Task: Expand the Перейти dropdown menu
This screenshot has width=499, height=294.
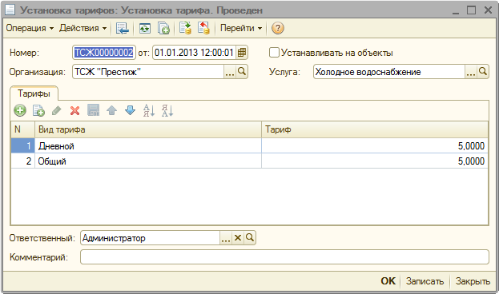Action: pos(241,28)
